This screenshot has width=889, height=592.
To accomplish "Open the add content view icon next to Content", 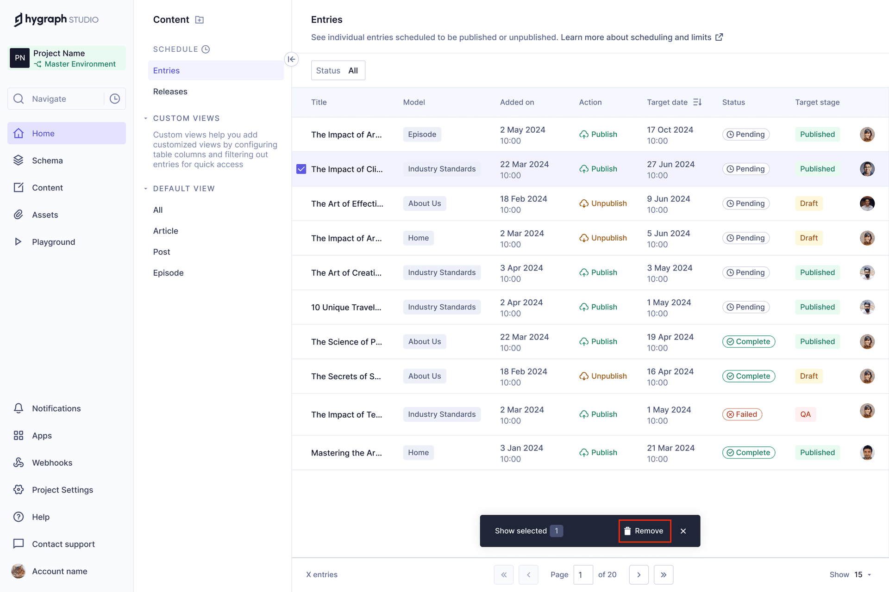I will point(200,20).
